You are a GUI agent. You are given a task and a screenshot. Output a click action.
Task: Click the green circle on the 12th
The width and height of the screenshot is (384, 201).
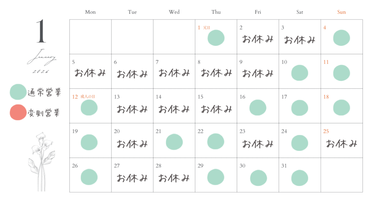point(89,108)
